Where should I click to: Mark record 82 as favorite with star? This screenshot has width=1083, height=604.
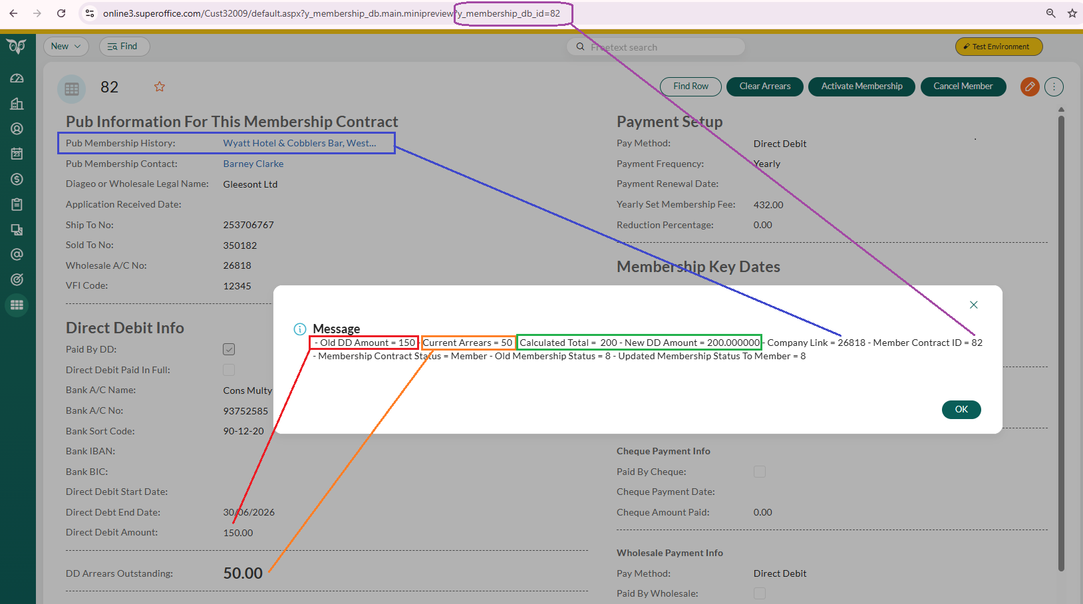point(160,86)
